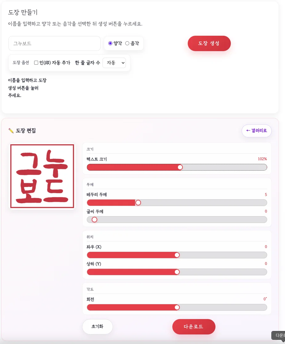Click the 상하 (Y) slider handle
This screenshot has width=285, height=344.
coord(177,272)
